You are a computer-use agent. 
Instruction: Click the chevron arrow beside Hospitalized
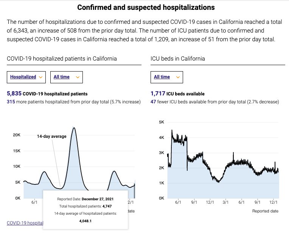(x=41, y=77)
